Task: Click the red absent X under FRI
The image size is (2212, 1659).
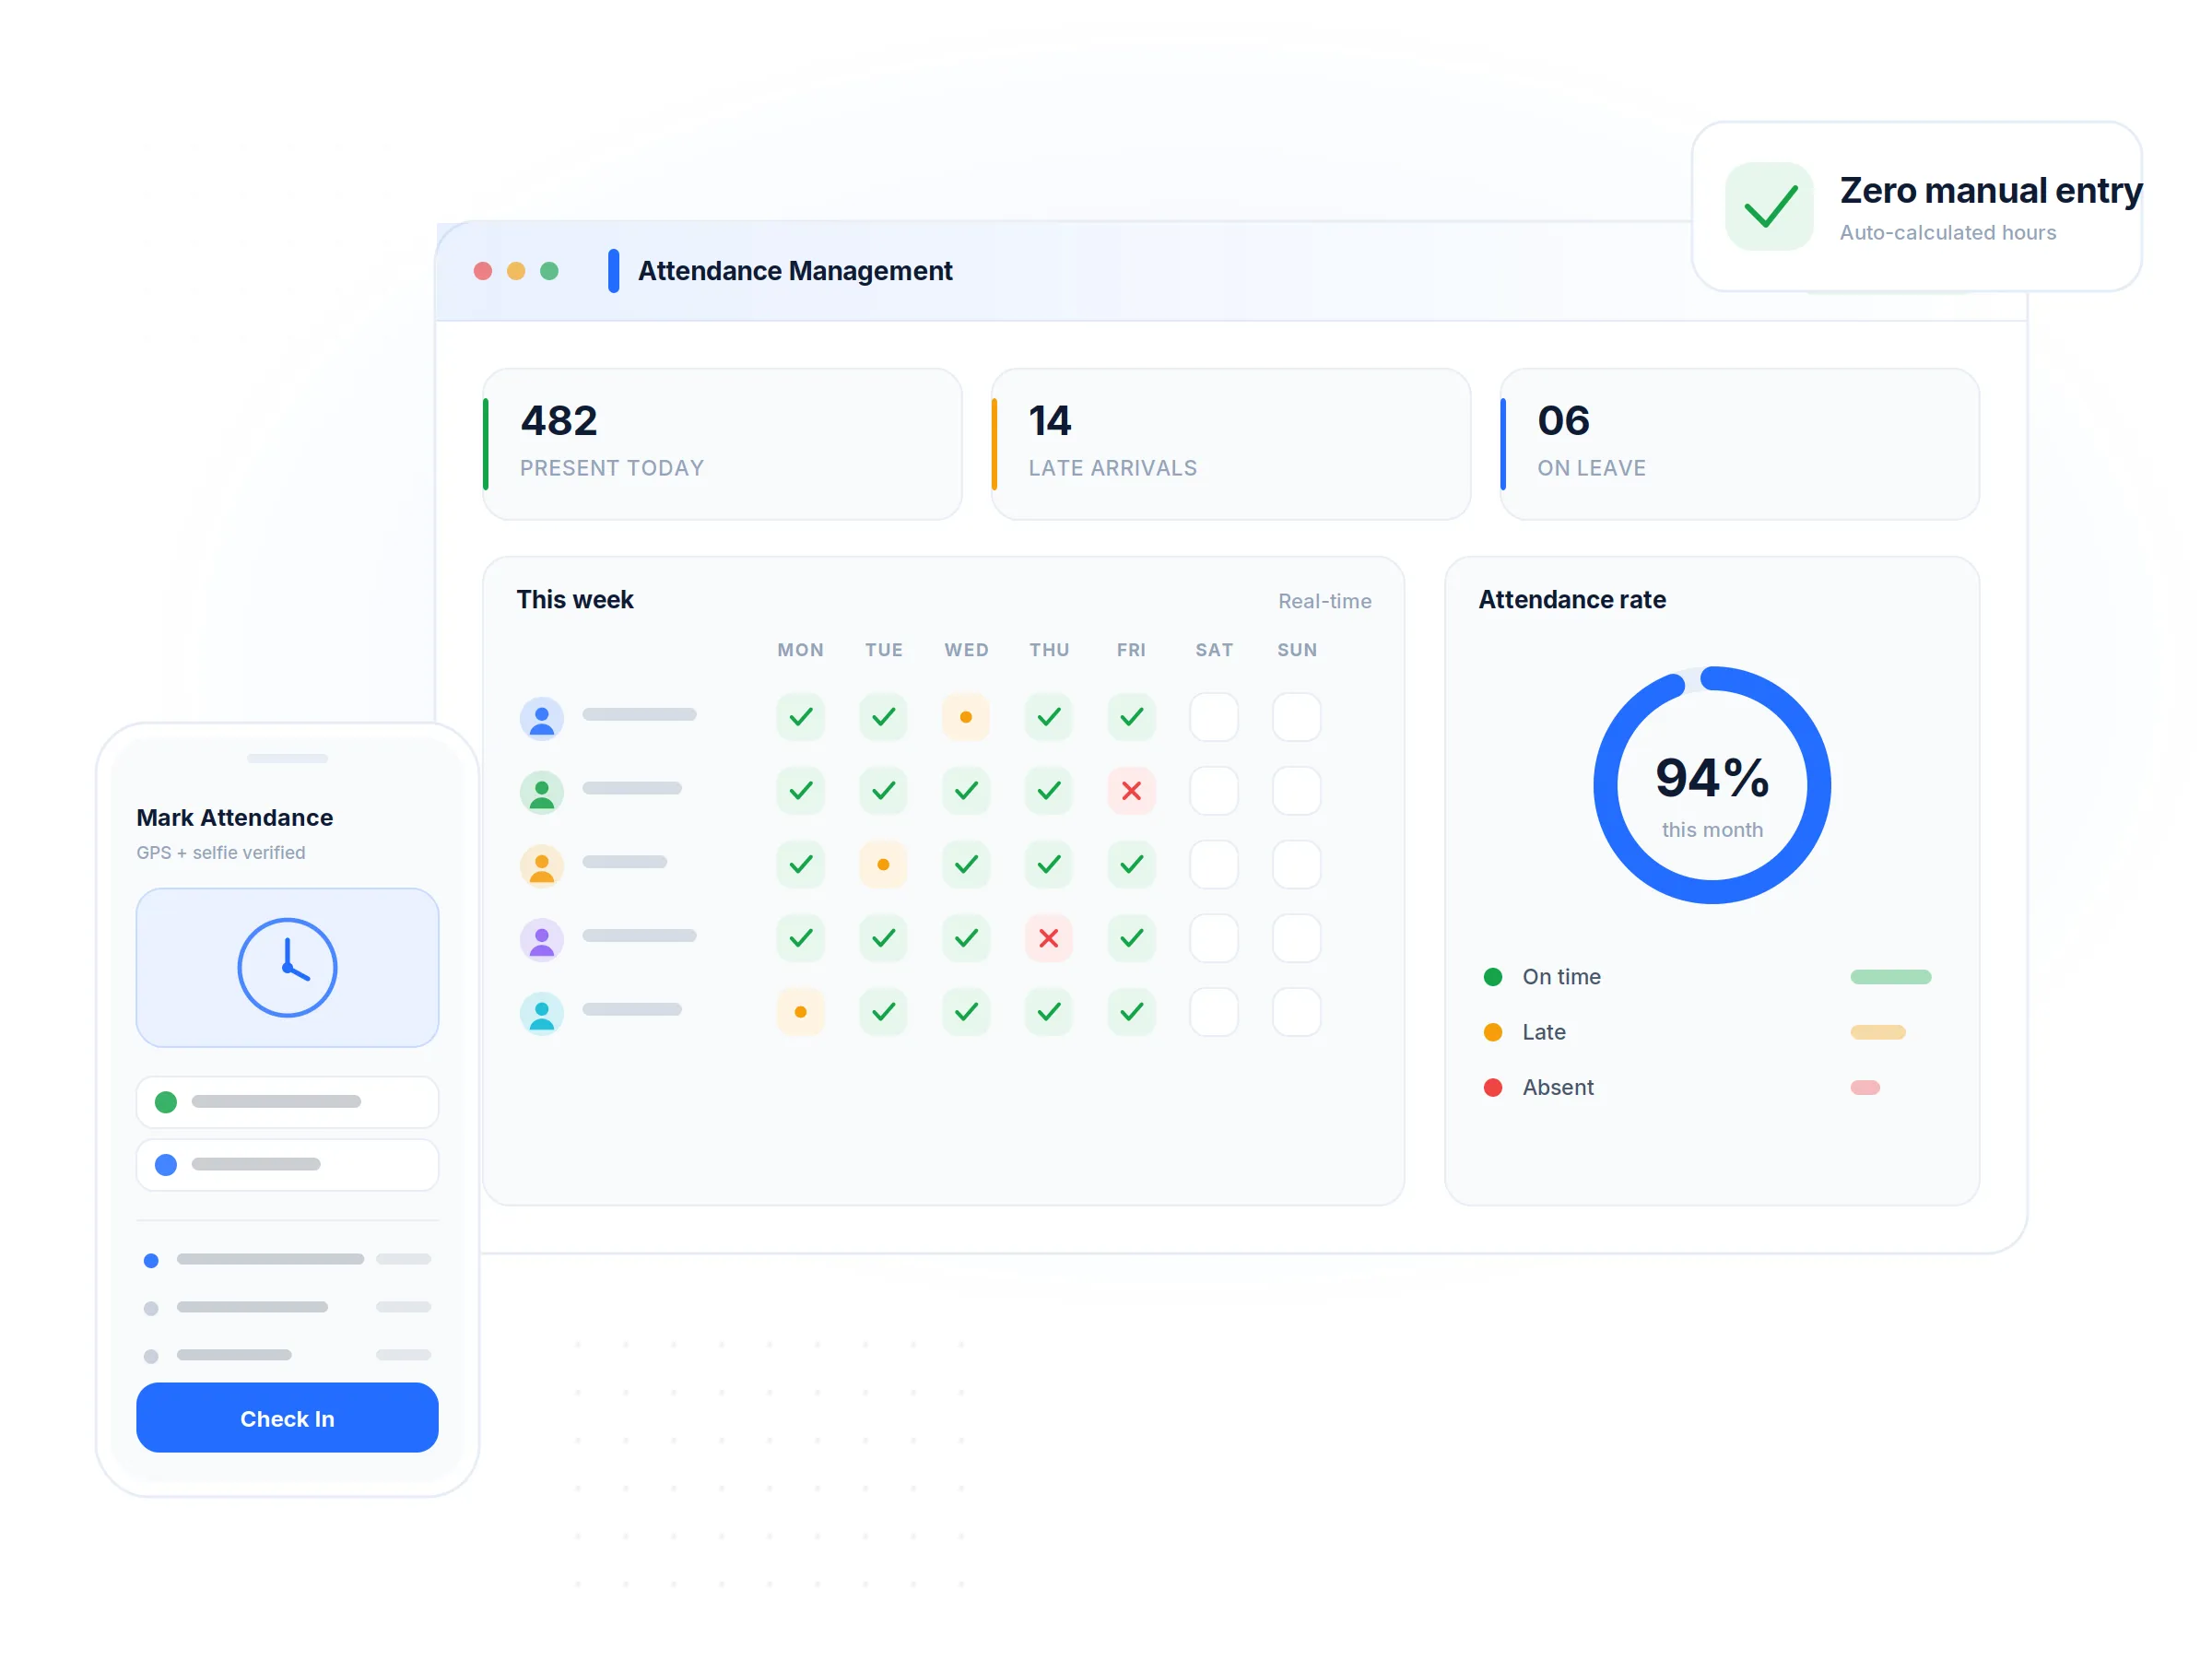Action: 1131,791
